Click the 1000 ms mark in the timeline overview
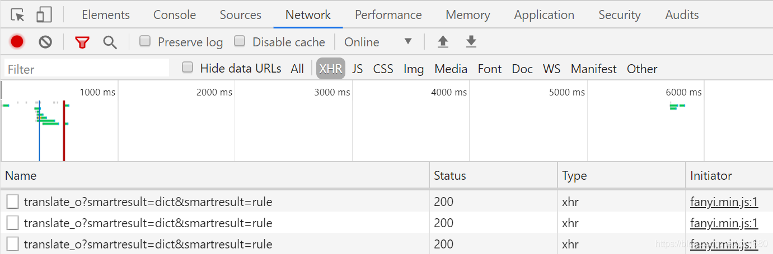This screenshot has width=773, height=254. (x=97, y=92)
